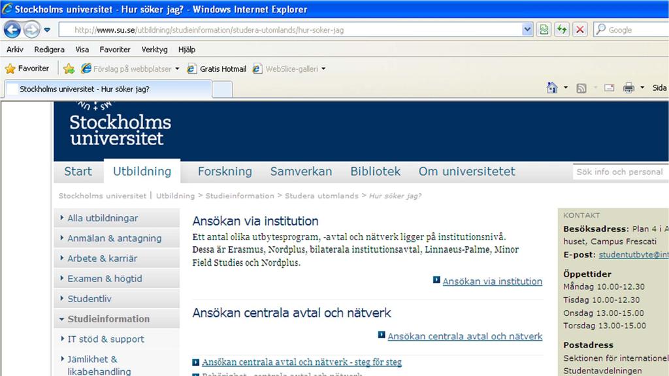
Task: Click the Måndag 10.00-12.30 opening hours text
Action: point(604,287)
